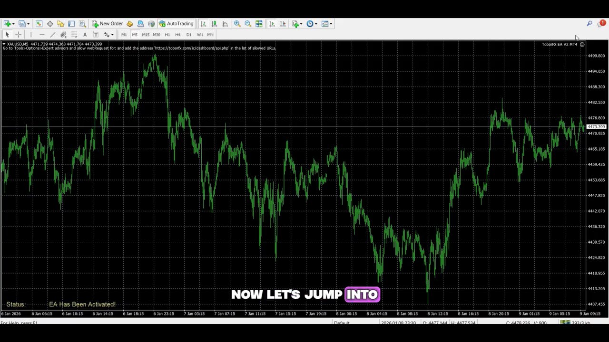Toggle chart Auto Scroll
Screen dimensions: 609x342
coord(272,23)
